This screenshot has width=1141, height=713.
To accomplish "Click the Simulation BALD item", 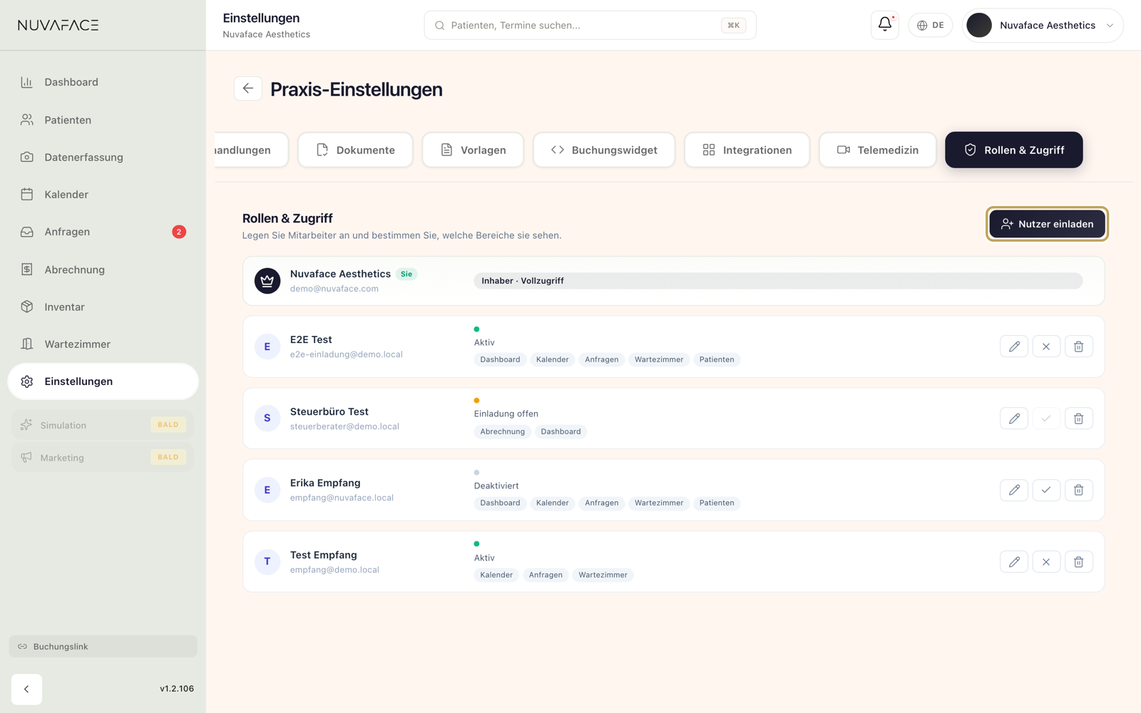I will pyautogui.click(x=103, y=425).
